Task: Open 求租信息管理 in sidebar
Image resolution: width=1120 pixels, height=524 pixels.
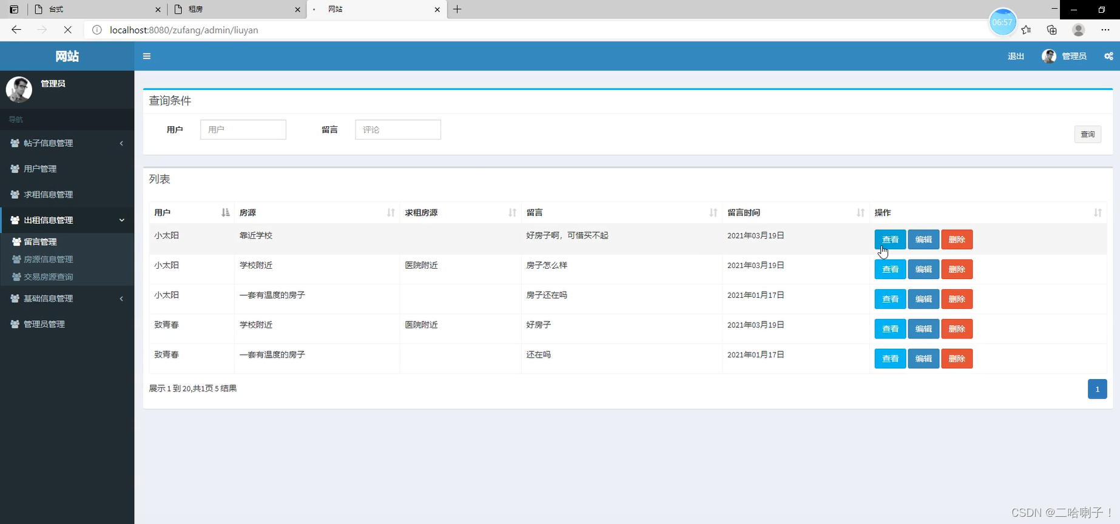Action: pos(67,195)
